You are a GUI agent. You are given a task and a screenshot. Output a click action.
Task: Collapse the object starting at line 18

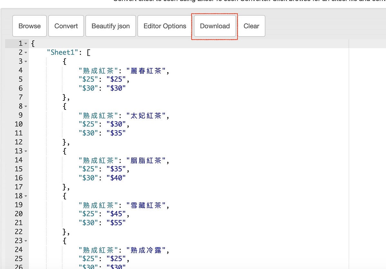(25, 196)
